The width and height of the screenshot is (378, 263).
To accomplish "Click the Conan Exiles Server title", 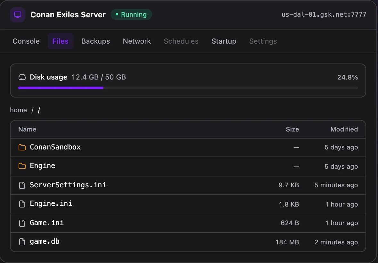I will click(x=68, y=15).
